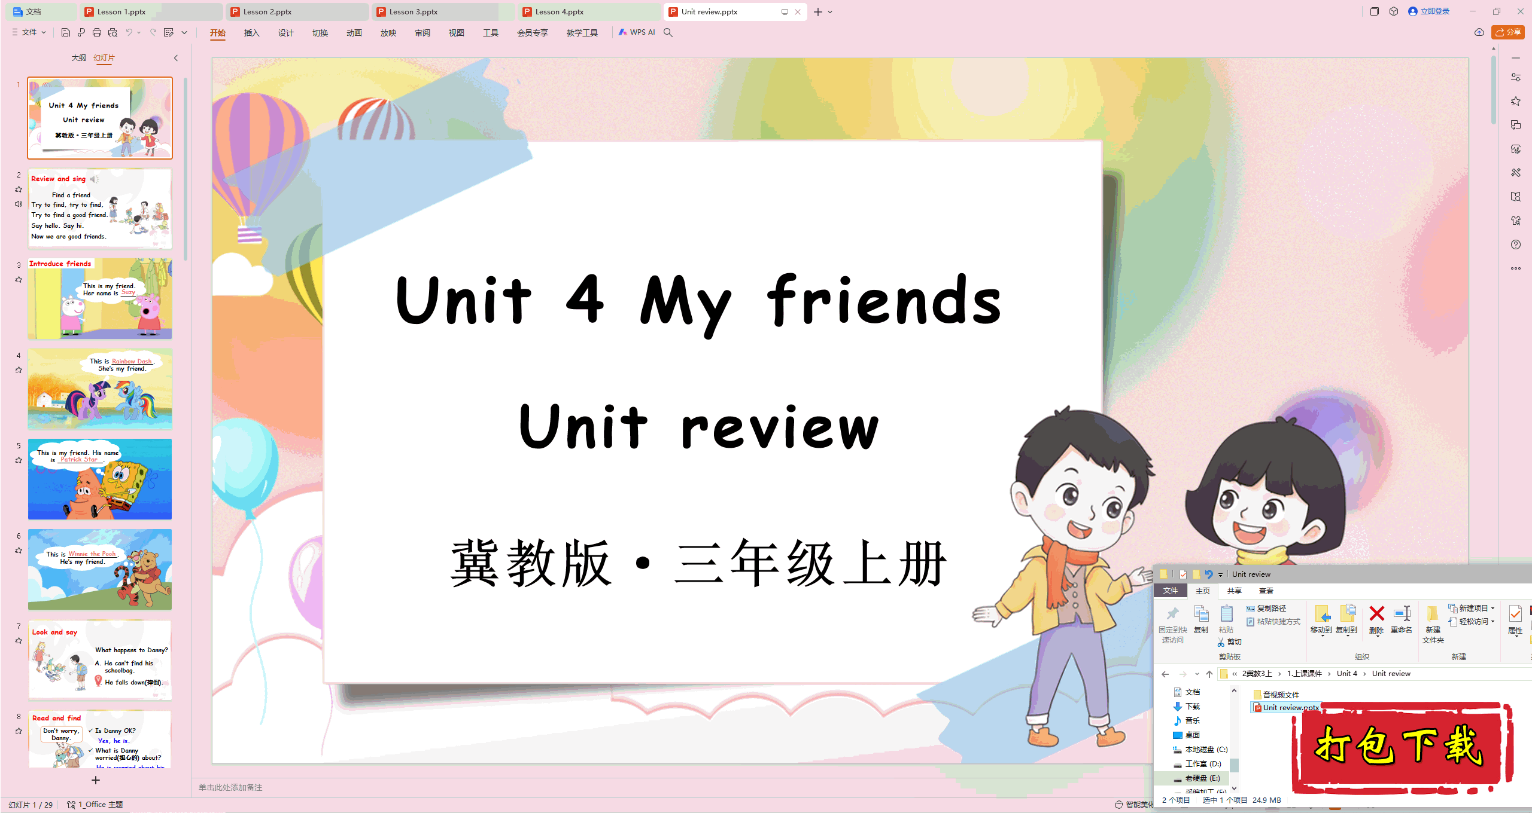Open the new tab dropdown arrow after plus
This screenshot has width=1532, height=813.
click(831, 12)
